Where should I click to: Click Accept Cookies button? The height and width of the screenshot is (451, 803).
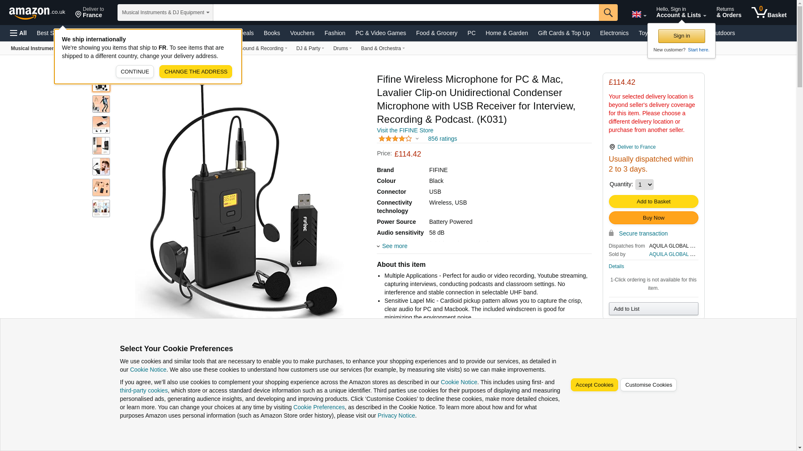tap(594, 385)
